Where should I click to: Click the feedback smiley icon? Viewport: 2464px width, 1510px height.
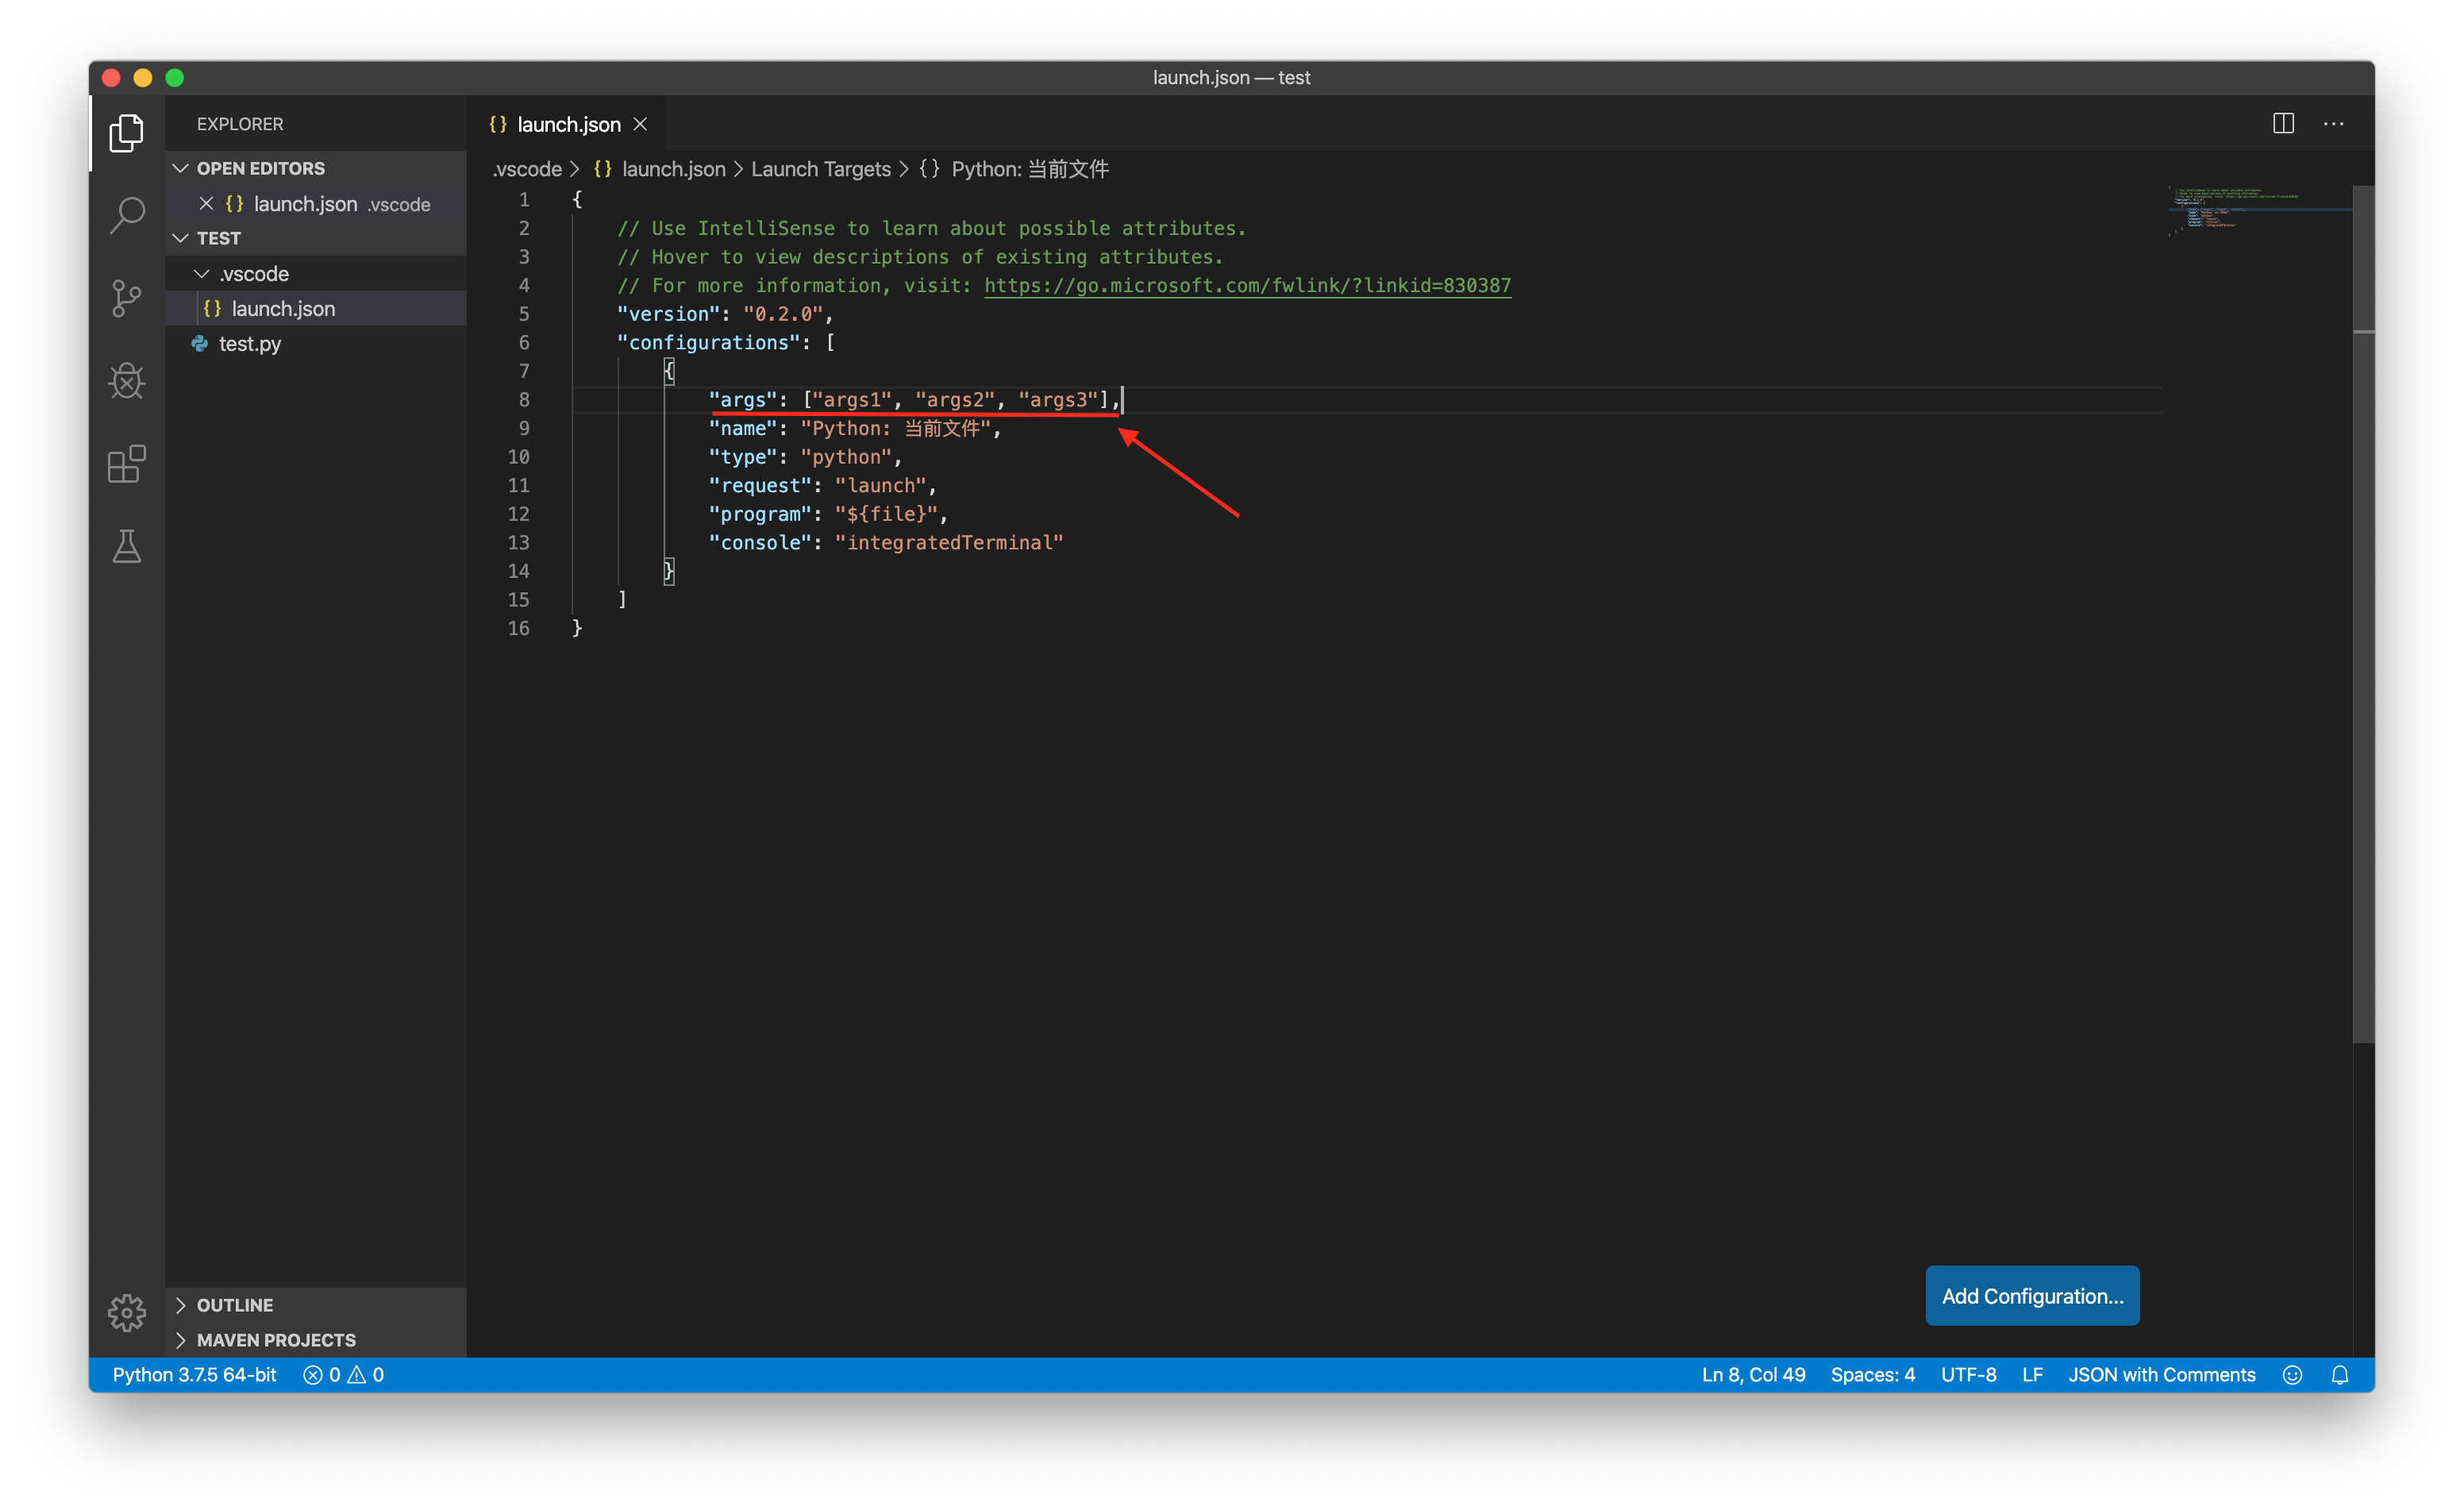pos(2292,1375)
